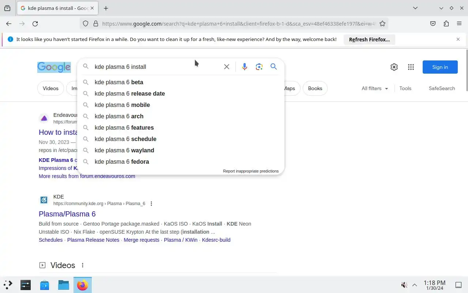This screenshot has width=468, height=293.
Task: Click the Firefox View icon in tab bar
Action: point(7,8)
